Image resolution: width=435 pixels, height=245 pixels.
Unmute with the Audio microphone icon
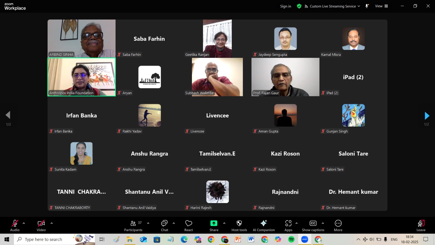pos(15,223)
